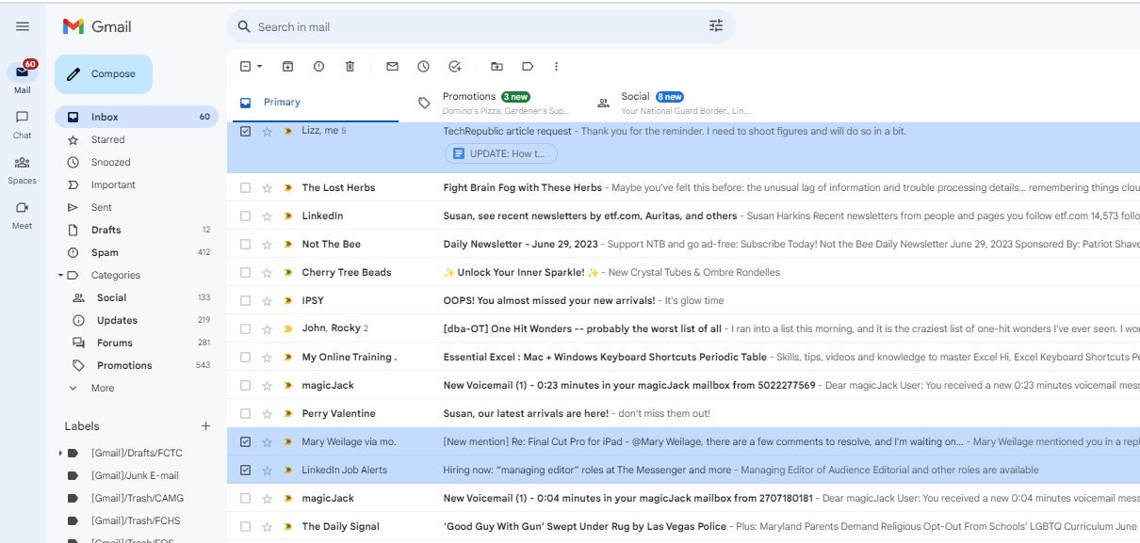Expand More labels in sidebar

point(103,388)
